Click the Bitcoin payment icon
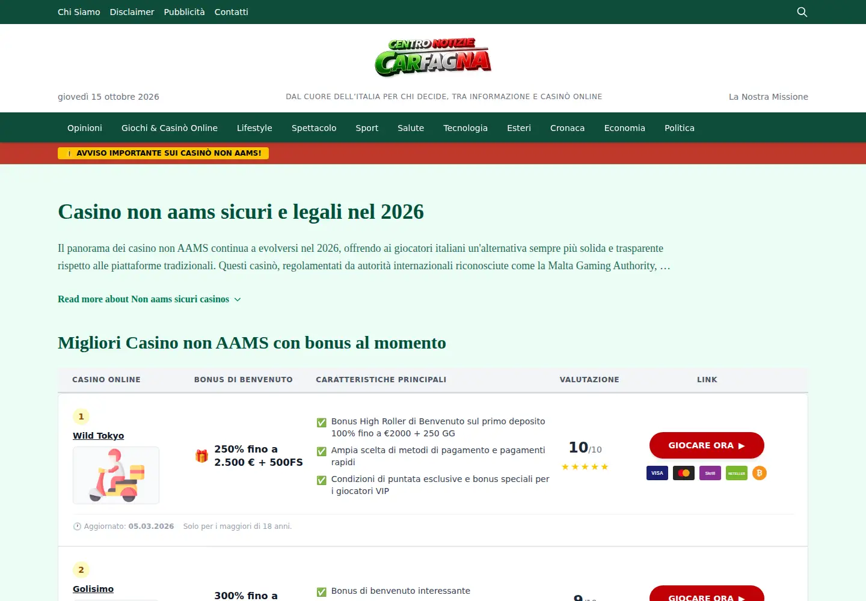Screen dimensions: 866x601 pos(760,473)
